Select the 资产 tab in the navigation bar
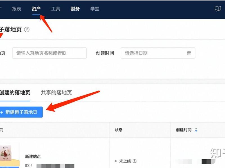The width and height of the screenshot is (225, 168). [x=36, y=9]
